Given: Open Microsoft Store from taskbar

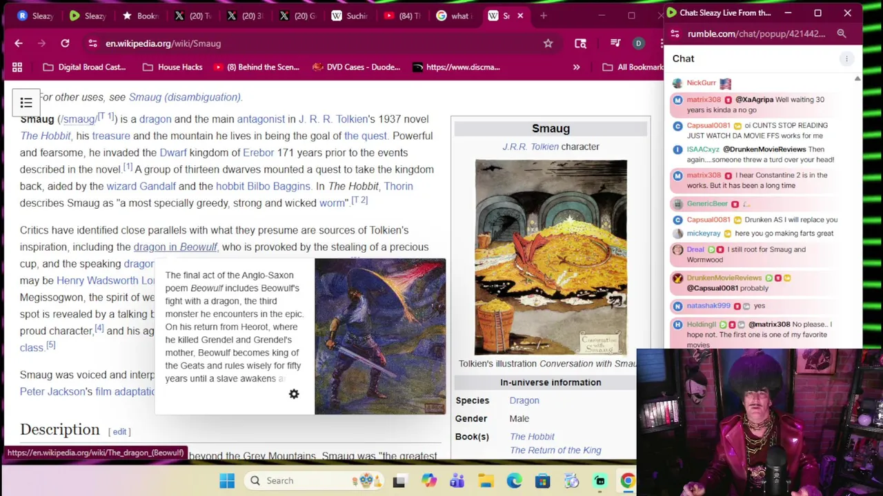Looking at the screenshot, I should tap(542, 481).
